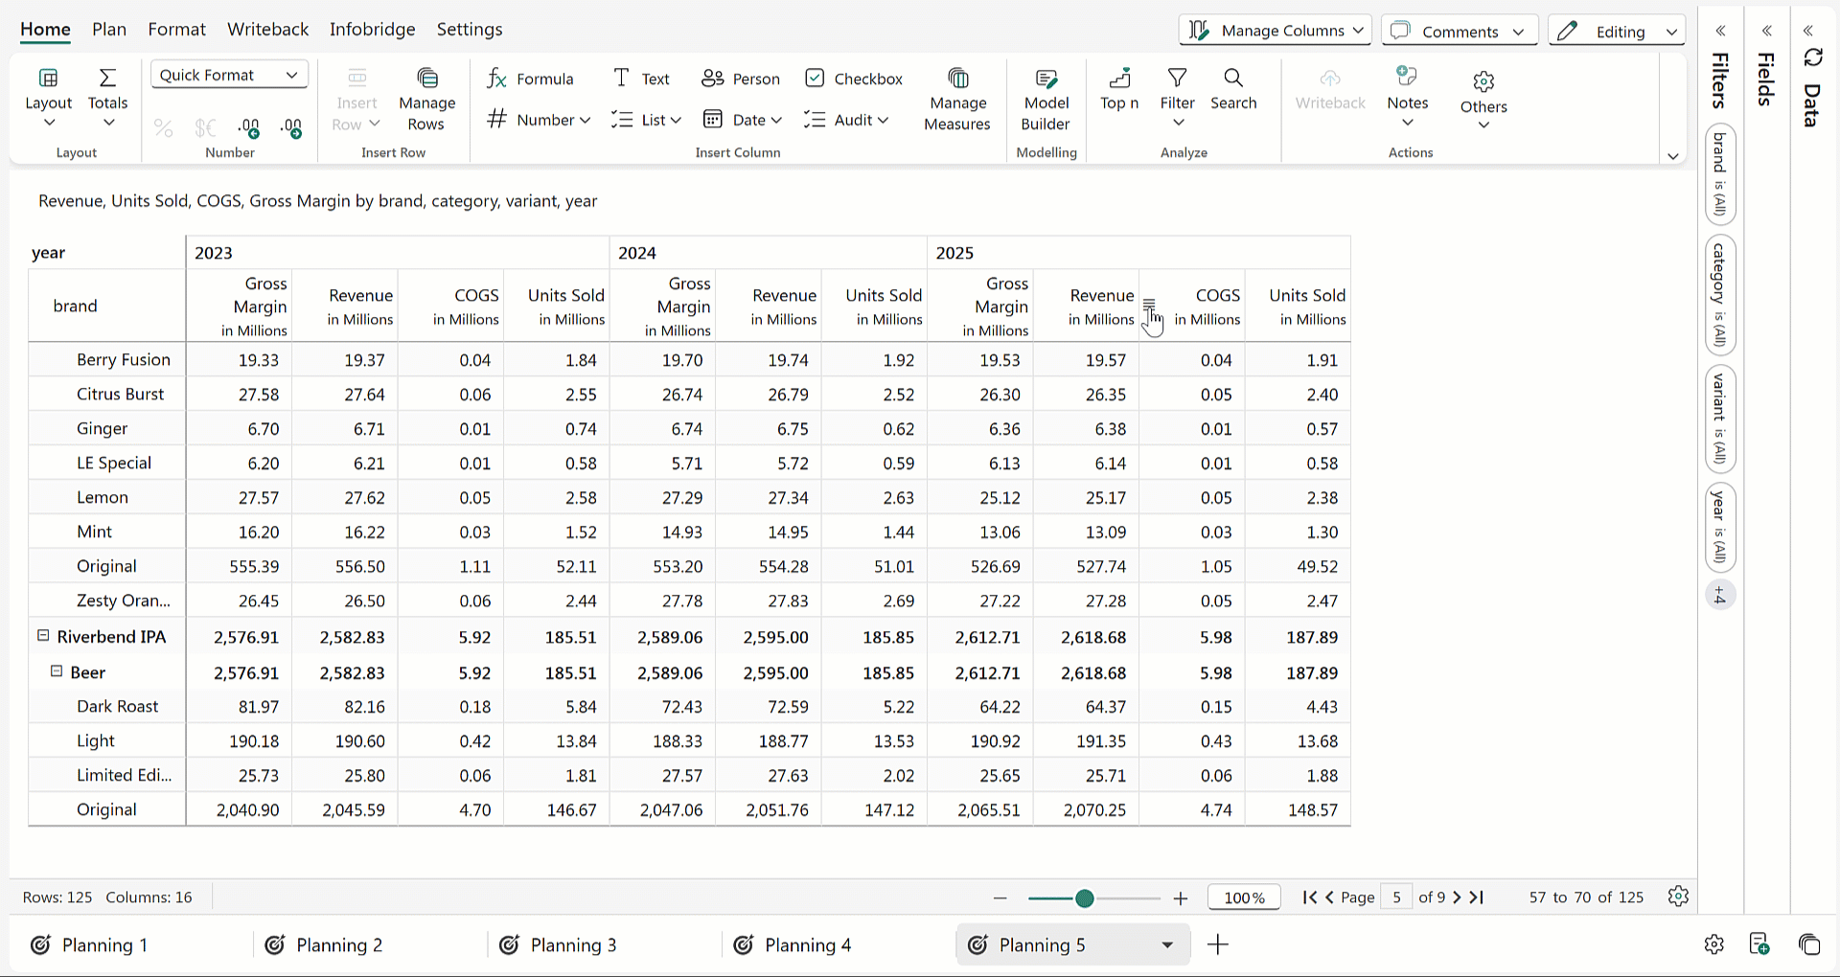Image resolution: width=1840 pixels, height=977 pixels.
Task: Click the Top n analyze icon
Action: click(1118, 89)
